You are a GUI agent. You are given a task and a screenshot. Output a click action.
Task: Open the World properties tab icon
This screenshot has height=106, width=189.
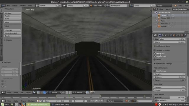[171, 35]
